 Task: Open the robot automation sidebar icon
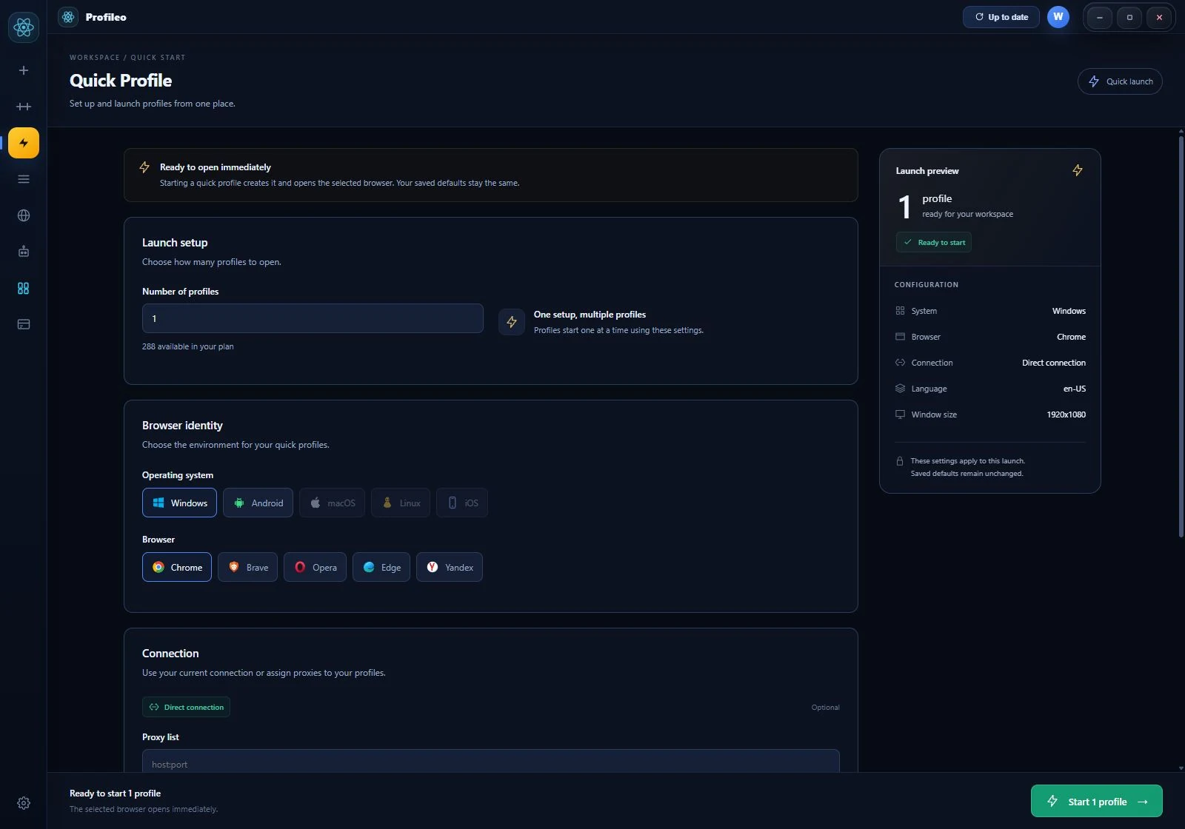coord(24,252)
